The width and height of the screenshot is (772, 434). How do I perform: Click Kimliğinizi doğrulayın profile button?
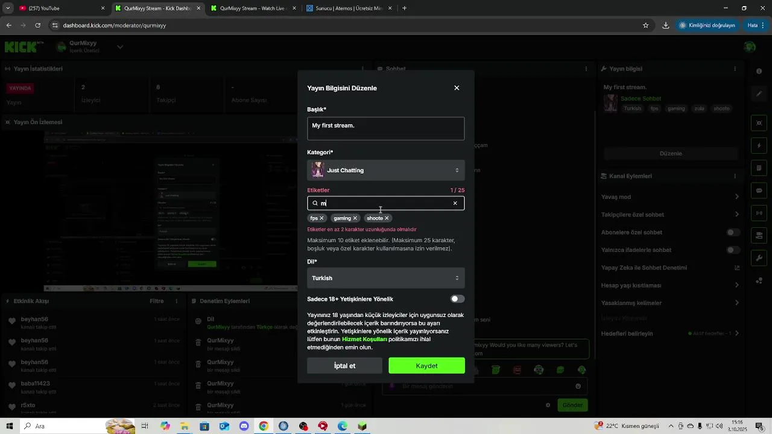(x=707, y=25)
